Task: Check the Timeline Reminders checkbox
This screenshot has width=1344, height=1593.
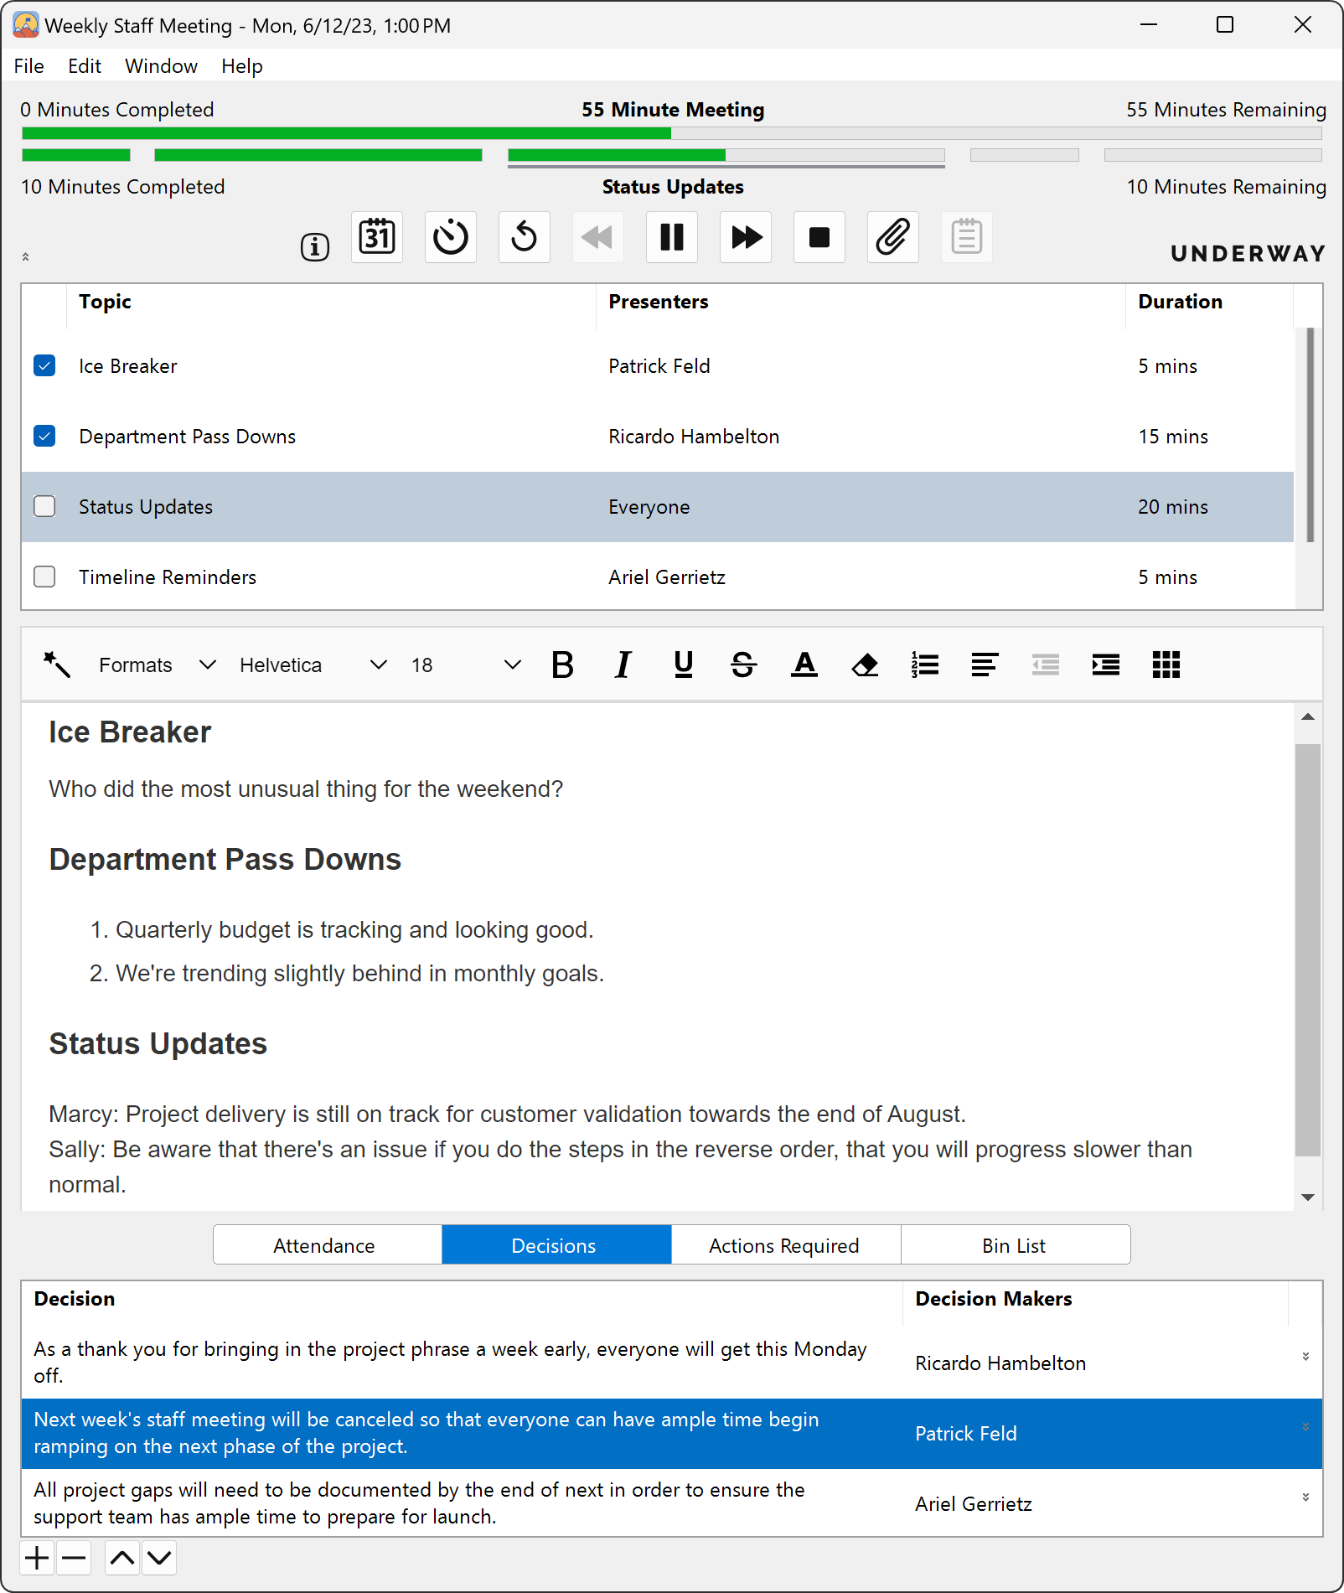Action: [44, 577]
